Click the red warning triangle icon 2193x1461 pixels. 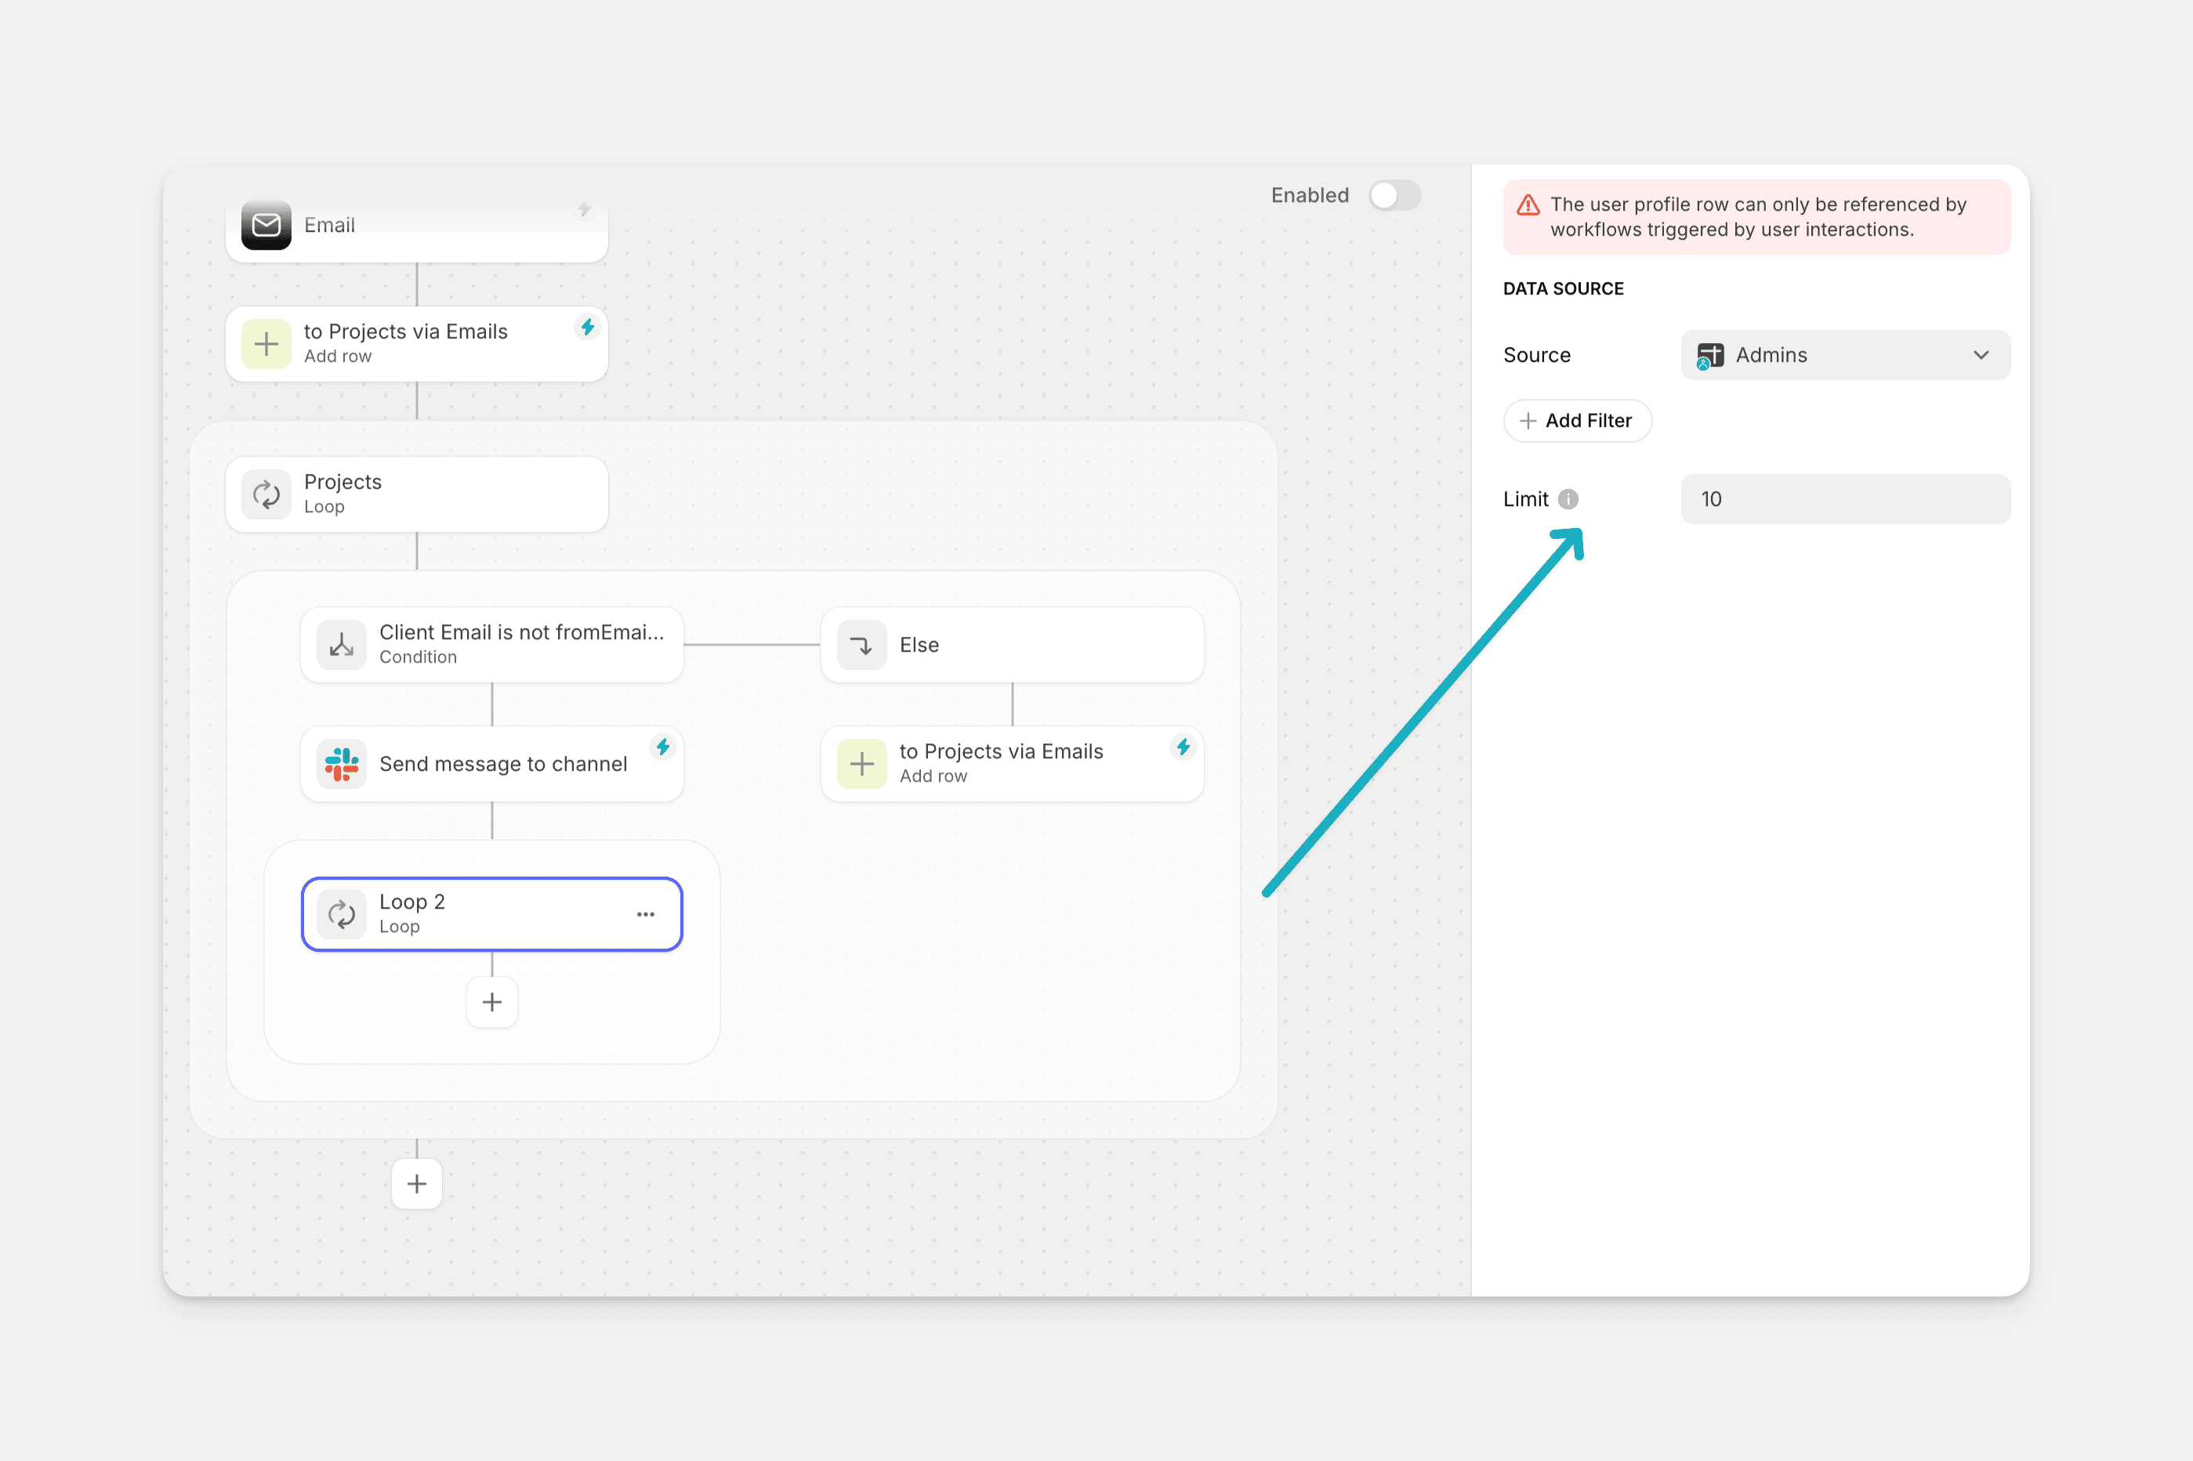tap(1528, 206)
